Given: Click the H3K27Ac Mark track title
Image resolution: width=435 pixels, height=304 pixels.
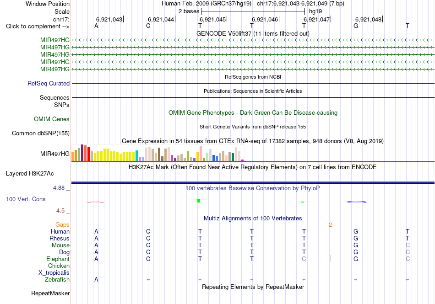Looking at the screenshot, I should tap(253, 167).
